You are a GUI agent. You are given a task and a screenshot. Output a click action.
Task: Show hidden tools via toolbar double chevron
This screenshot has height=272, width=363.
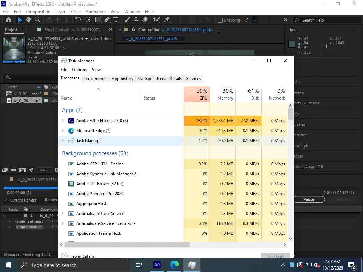click(286, 20)
